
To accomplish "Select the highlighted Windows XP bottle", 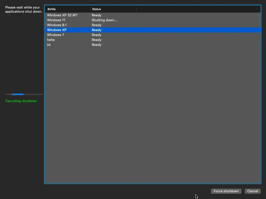I will pyautogui.click(x=153, y=30).
